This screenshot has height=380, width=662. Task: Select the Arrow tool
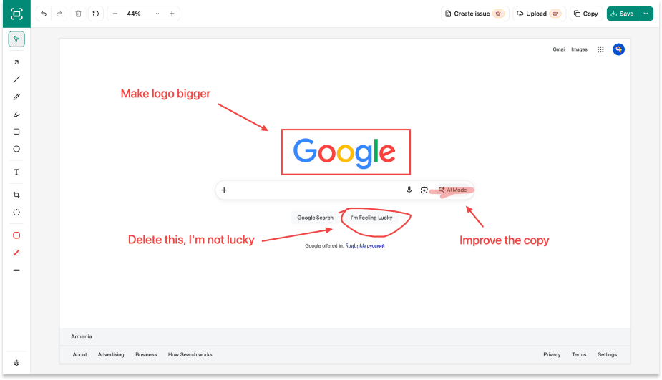(x=16, y=62)
